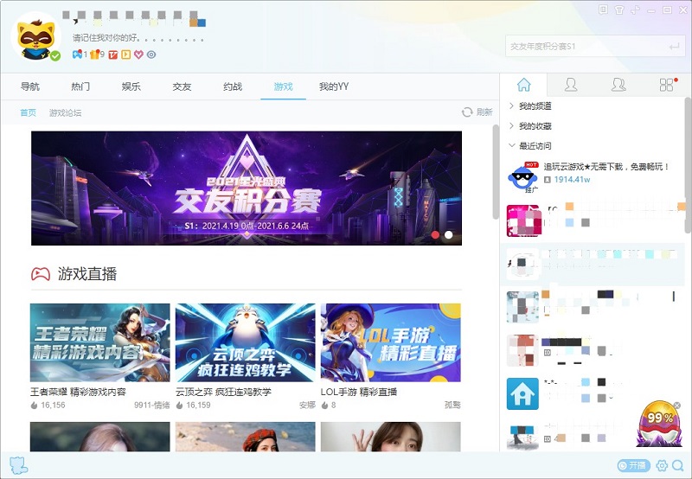Click the green online status badge
This screenshot has height=479, width=692.
55,56
